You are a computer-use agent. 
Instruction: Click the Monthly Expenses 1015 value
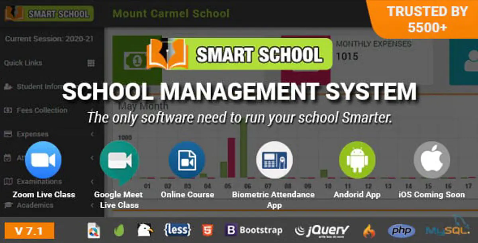click(347, 57)
